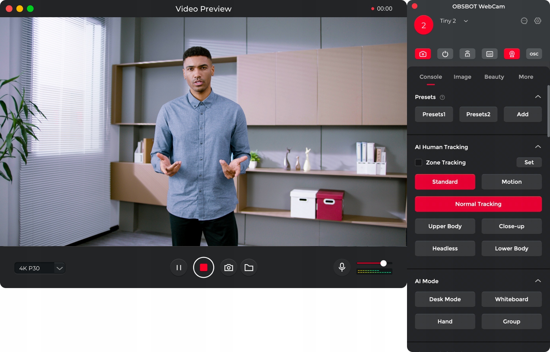Switch tracking mode to Motion
The image size is (550, 352).
(511, 182)
